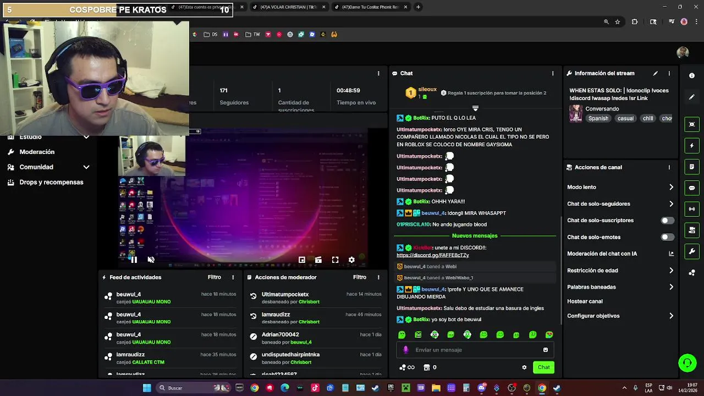Click the taskbar Buscar search box
The width and height of the screenshot is (704, 396).
point(193,388)
